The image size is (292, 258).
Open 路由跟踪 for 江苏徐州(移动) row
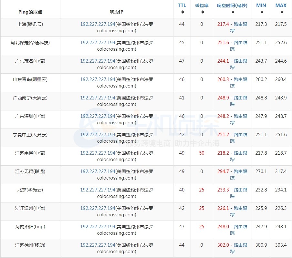(240, 245)
